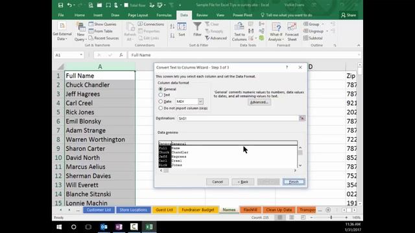The image size is (415, 233).
Task: Click the Cancel button in wizard
Action: pos(217,182)
